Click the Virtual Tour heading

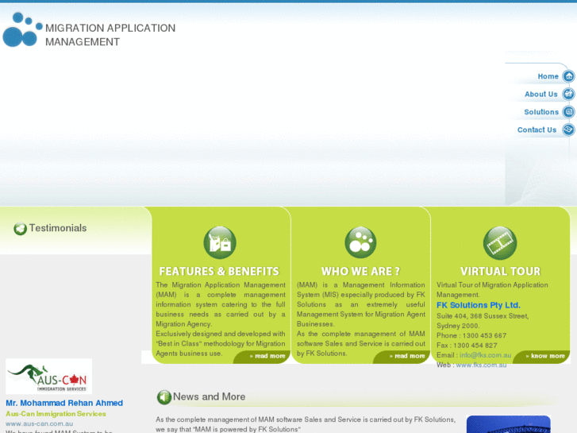pyautogui.click(x=501, y=271)
